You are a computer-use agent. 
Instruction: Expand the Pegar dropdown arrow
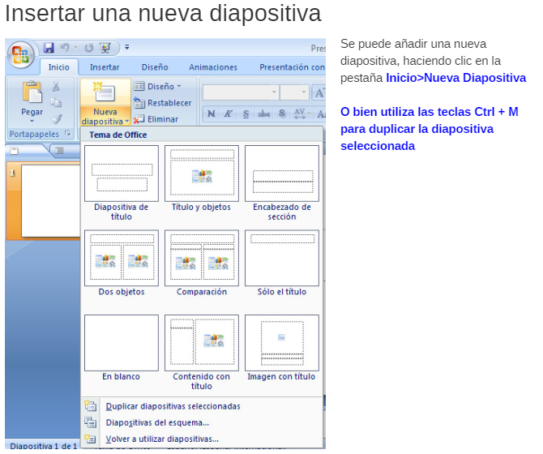(32, 121)
